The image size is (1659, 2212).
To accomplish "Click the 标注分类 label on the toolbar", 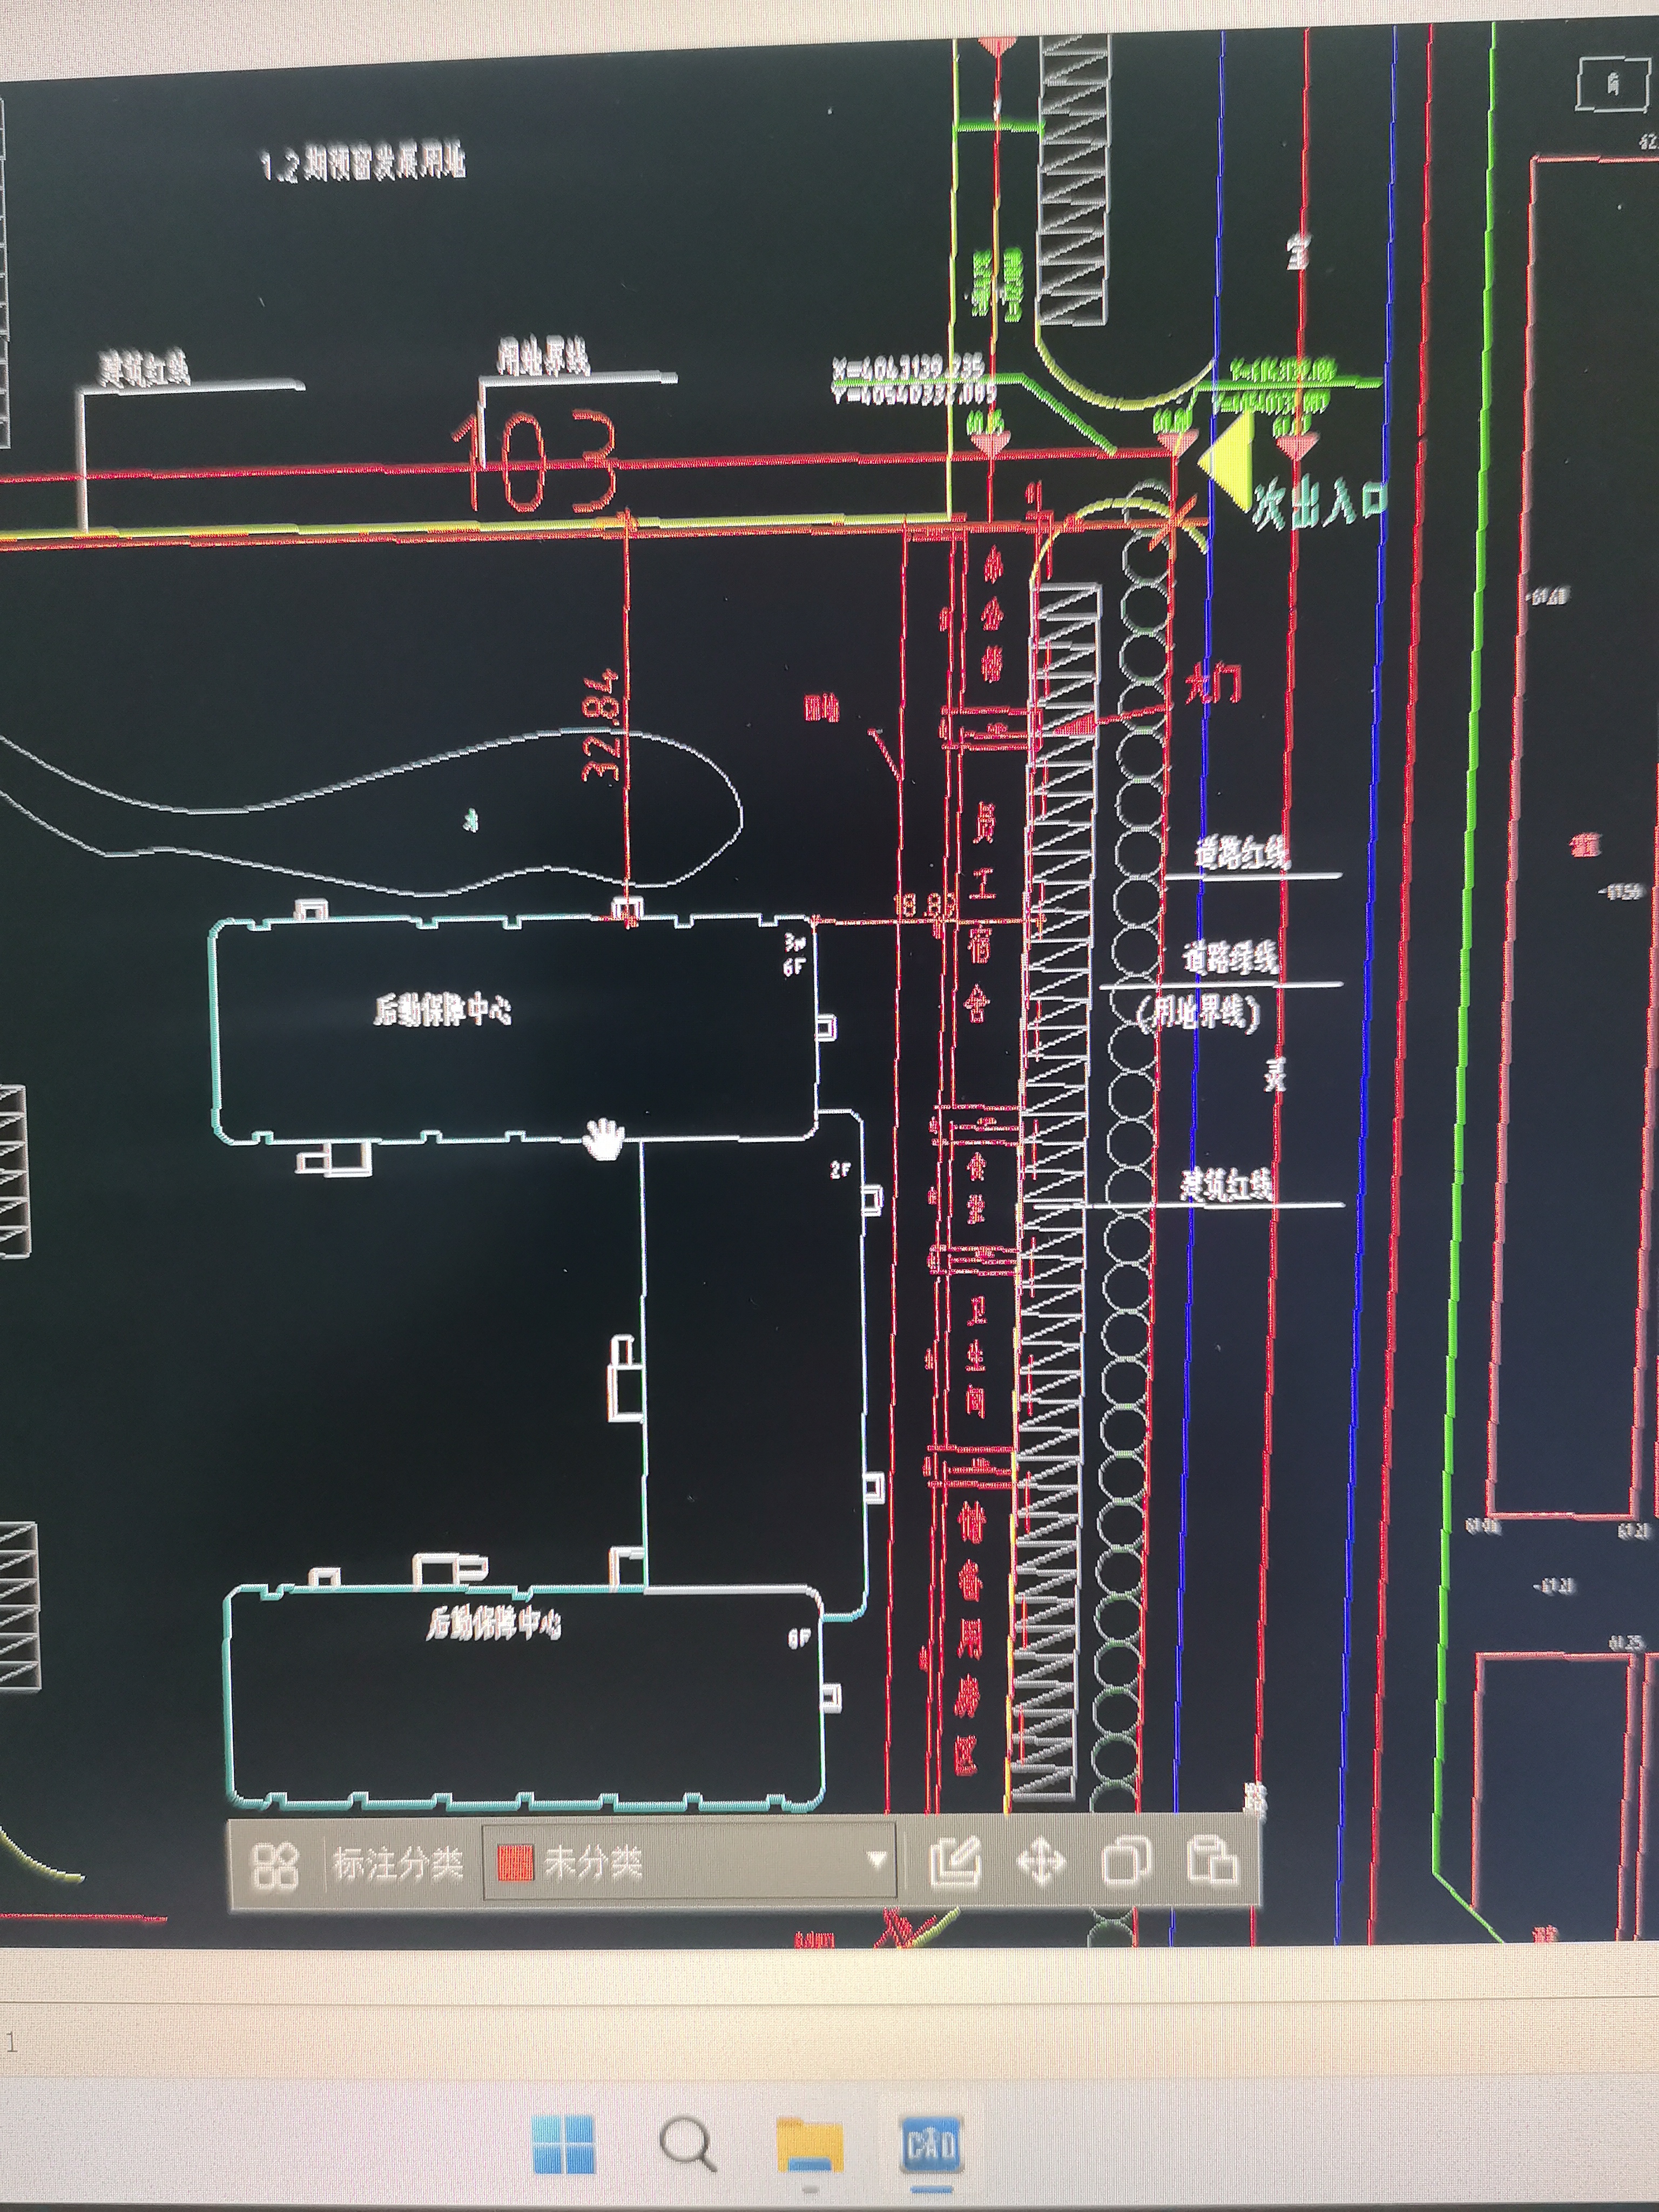I will (398, 1863).
